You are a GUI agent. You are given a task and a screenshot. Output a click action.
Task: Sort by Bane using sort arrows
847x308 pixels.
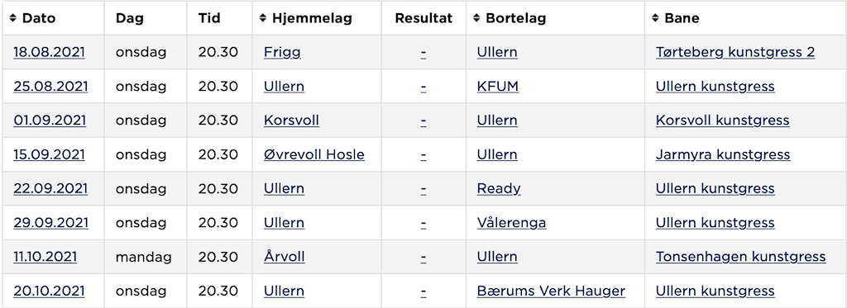(x=655, y=18)
